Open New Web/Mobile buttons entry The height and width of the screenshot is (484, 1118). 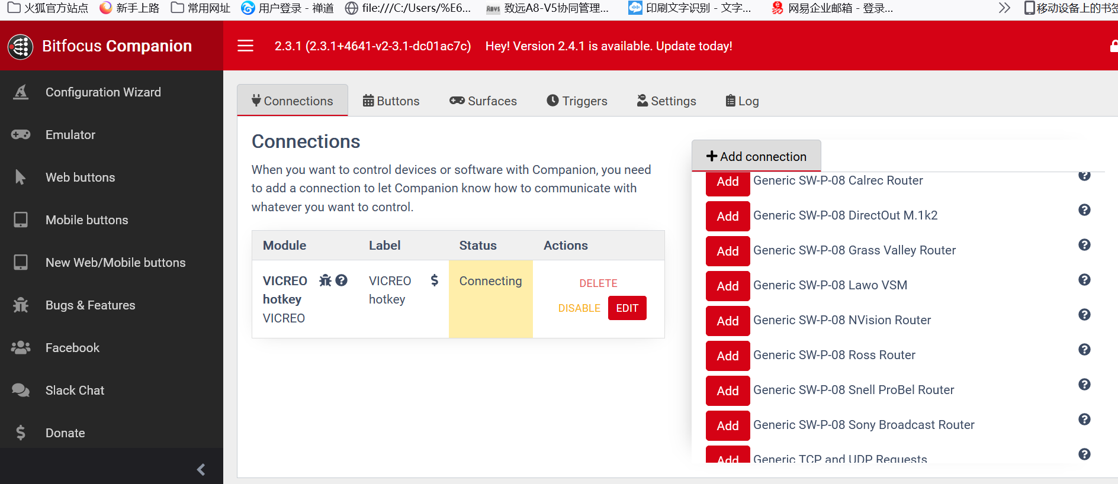point(111,263)
